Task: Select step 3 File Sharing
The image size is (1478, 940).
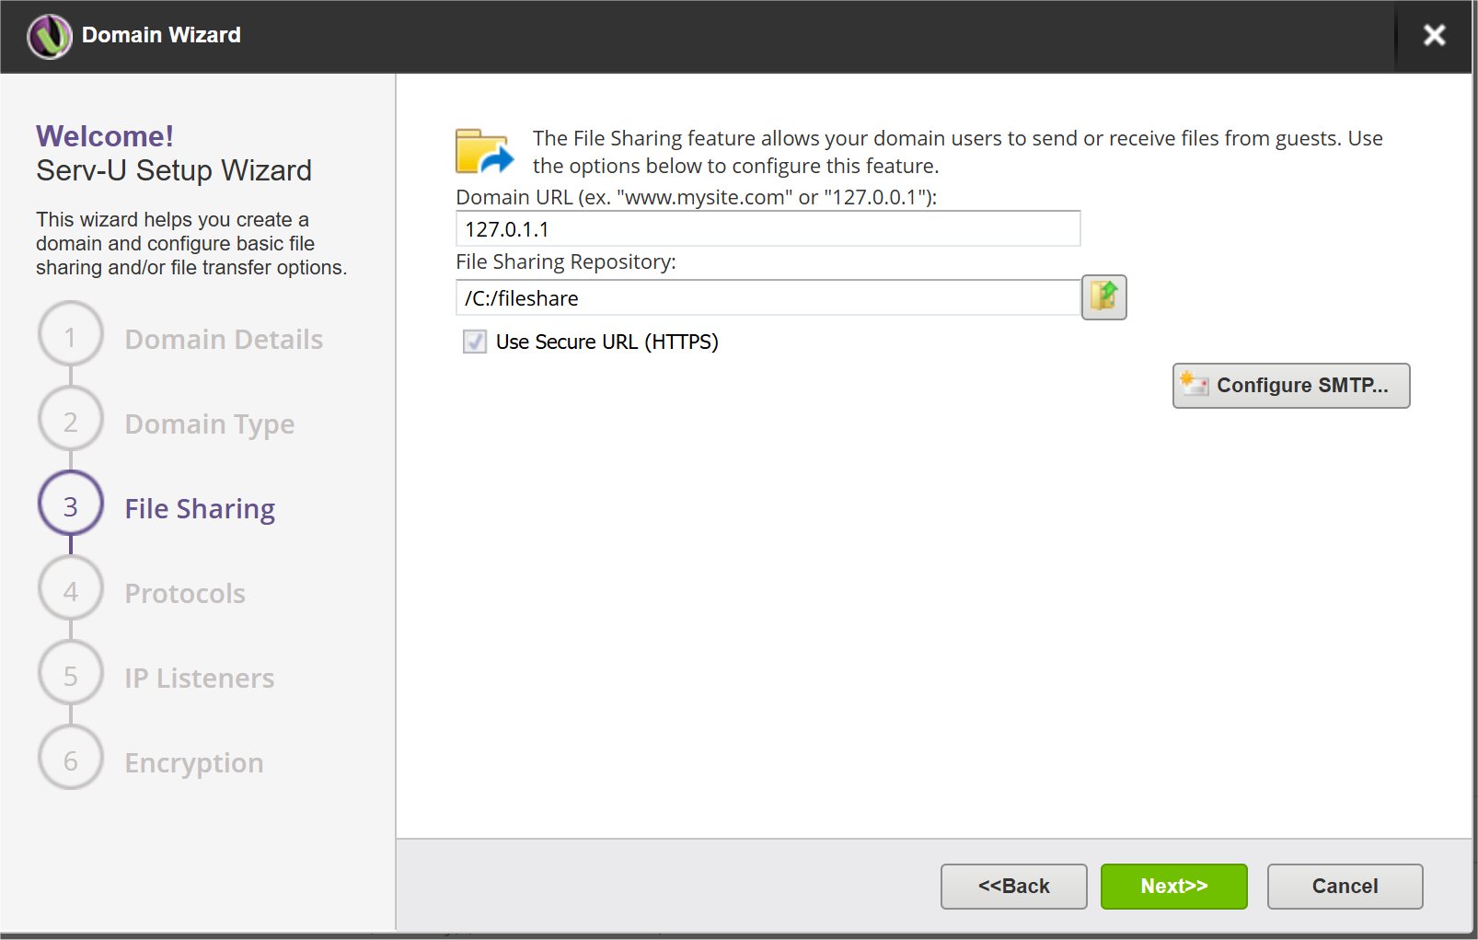Action: [x=200, y=508]
